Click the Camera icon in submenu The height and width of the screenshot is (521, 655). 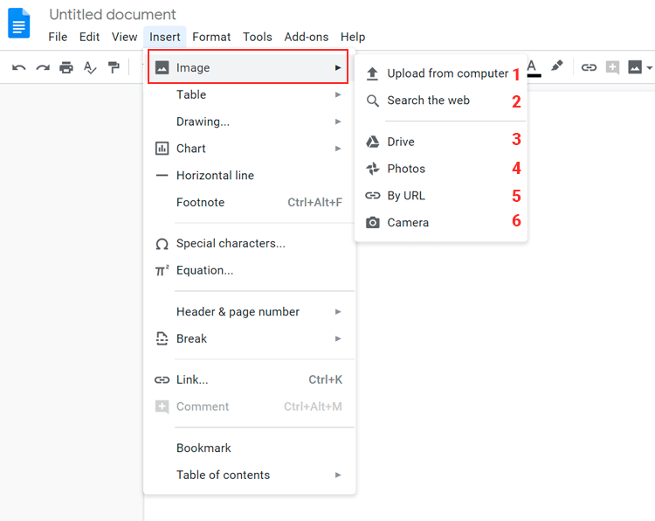point(373,222)
